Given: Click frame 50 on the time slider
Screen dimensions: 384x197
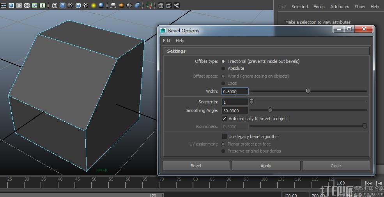Looking at the screenshot, I should click(x=93, y=183).
